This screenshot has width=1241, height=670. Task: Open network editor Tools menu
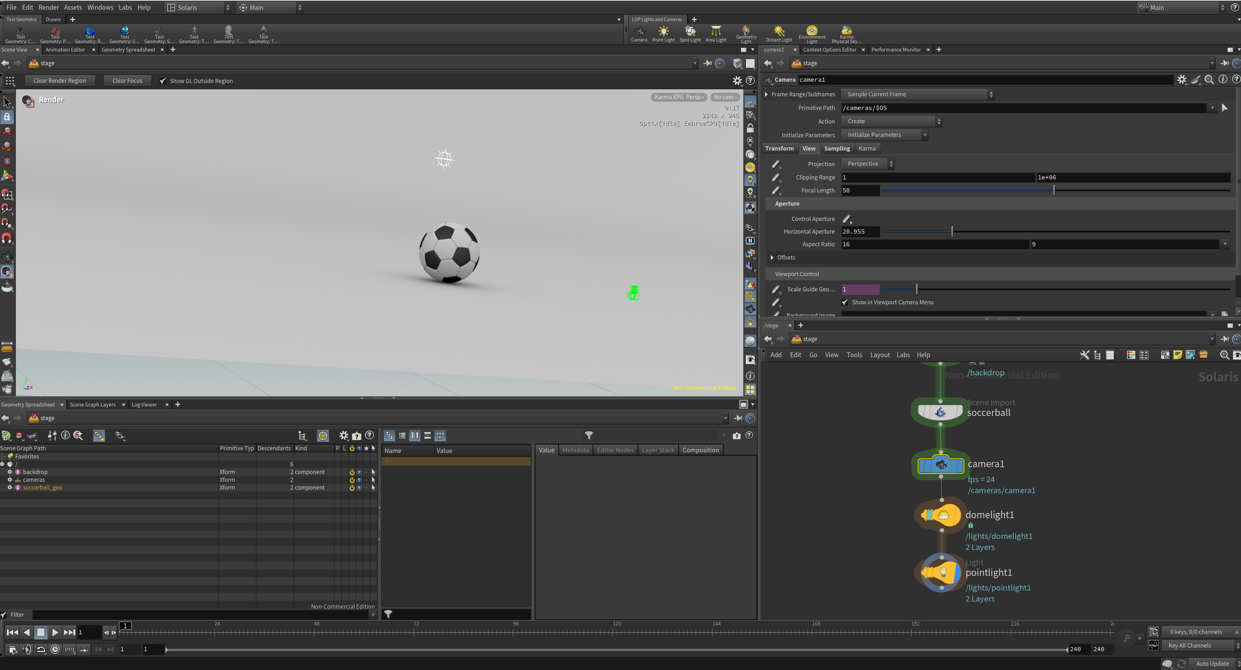coord(854,355)
